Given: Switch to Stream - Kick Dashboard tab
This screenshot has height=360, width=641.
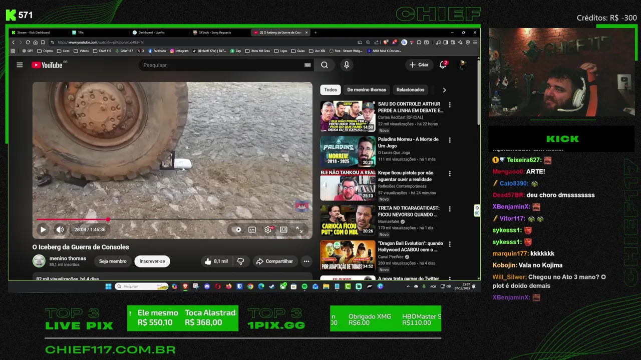Looking at the screenshot, I should (38, 32).
